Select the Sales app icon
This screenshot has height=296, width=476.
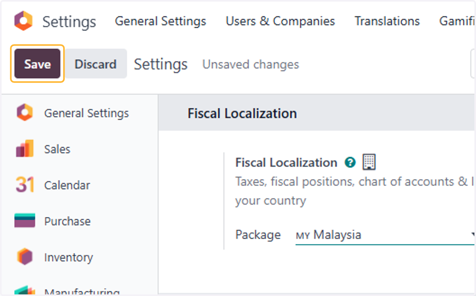[x=25, y=149]
